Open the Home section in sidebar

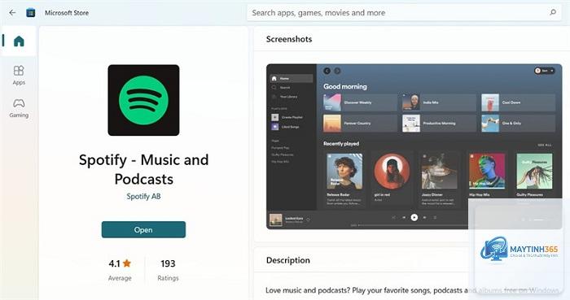click(19, 41)
